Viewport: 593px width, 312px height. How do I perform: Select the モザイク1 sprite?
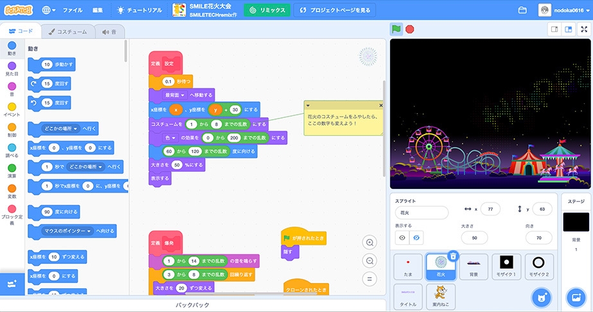(506, 267)
